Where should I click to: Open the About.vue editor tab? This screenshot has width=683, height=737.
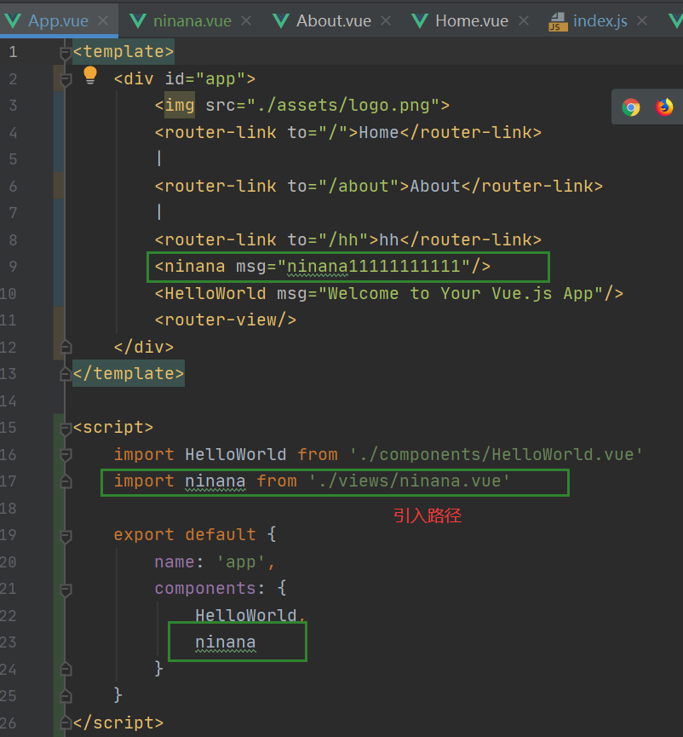(334, 20)
